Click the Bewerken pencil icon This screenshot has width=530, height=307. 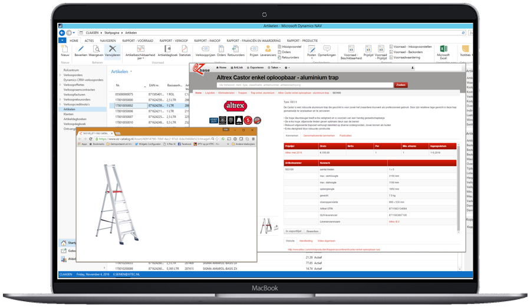[x=80, y=50]
